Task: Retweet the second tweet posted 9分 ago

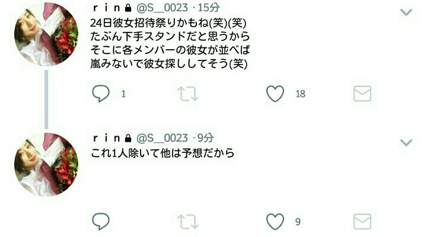Action: 188,221
